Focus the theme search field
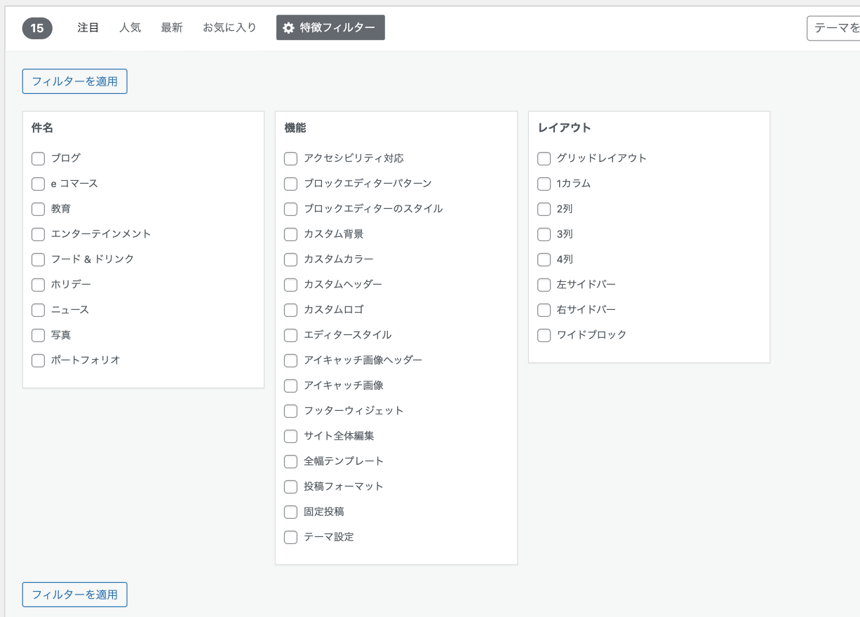 point(833,28)
